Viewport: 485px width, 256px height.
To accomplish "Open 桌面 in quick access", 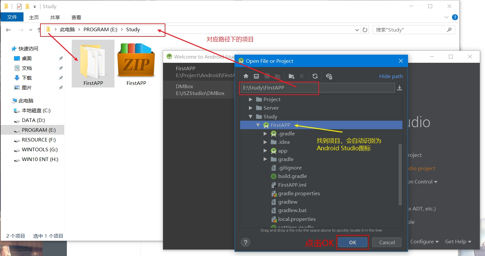I will tap(27, 58).
